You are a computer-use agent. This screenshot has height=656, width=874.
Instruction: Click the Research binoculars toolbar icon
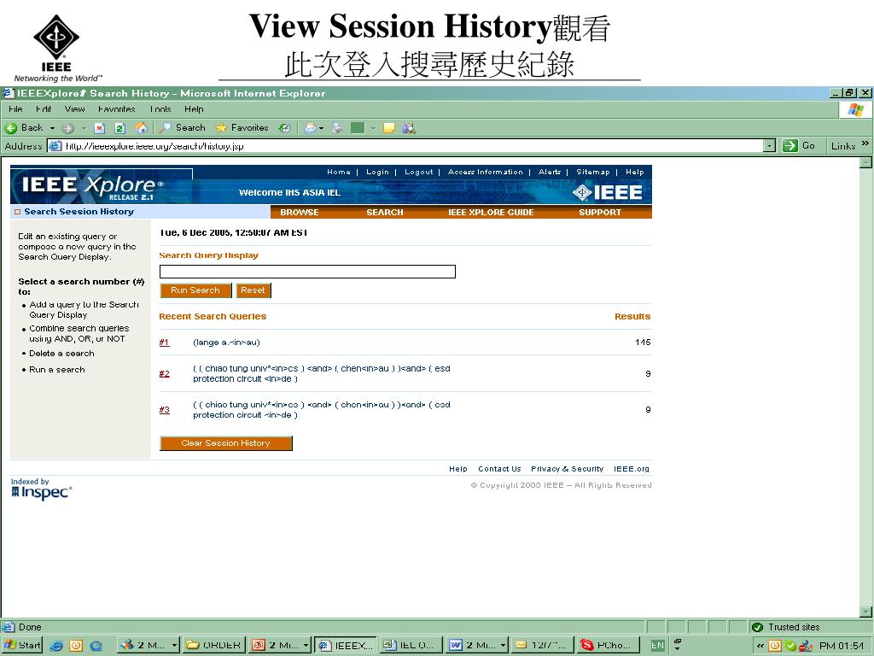[409, 128]
